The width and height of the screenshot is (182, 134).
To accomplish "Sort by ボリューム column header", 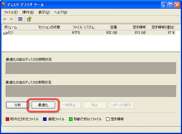I will (19, 27).
